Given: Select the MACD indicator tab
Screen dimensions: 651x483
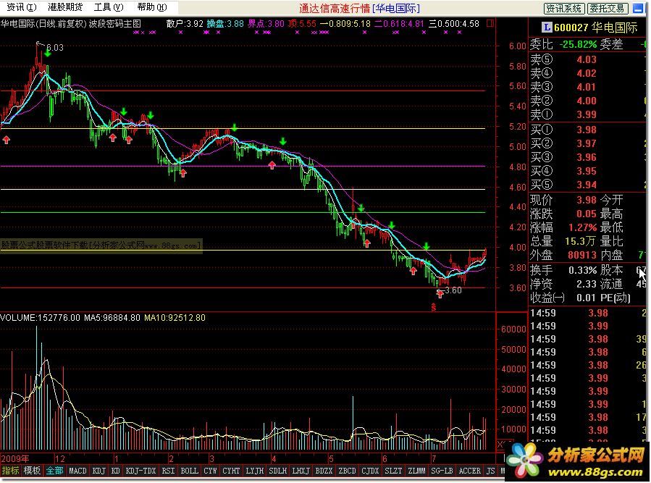Looking at the screenshot, I should pos(77,471).
